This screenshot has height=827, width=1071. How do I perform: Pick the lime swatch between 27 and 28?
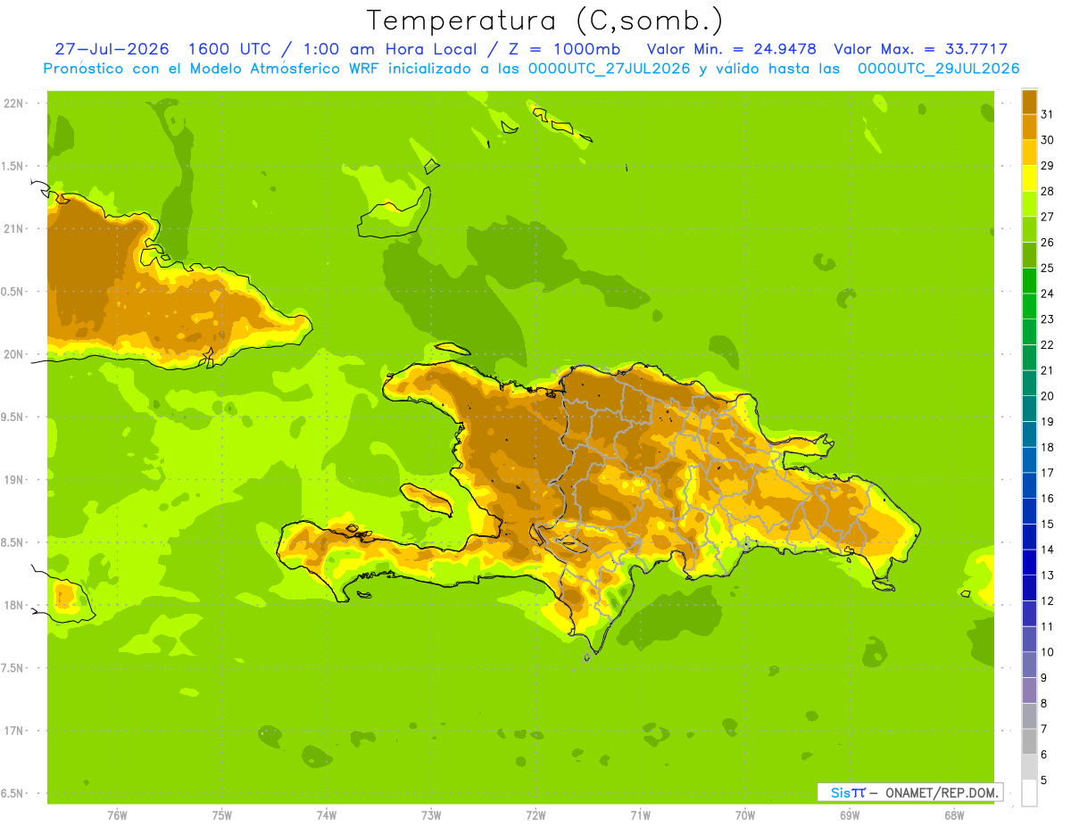[1029, 203]
